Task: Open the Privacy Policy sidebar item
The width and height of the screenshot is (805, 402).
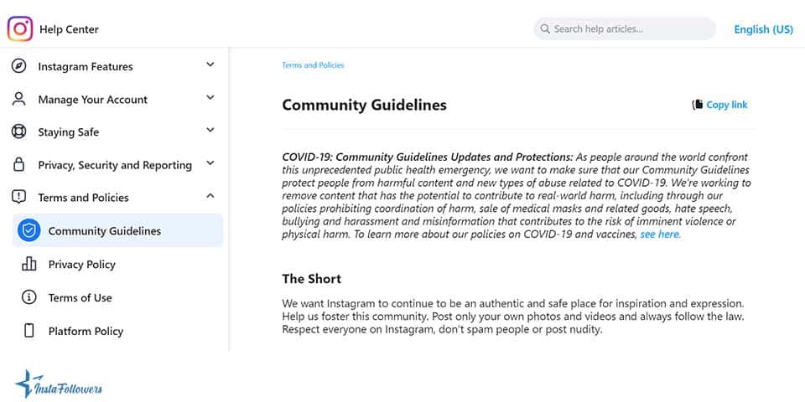Action: [81, 265]
